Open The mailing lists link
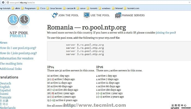 tap(11, 63)
